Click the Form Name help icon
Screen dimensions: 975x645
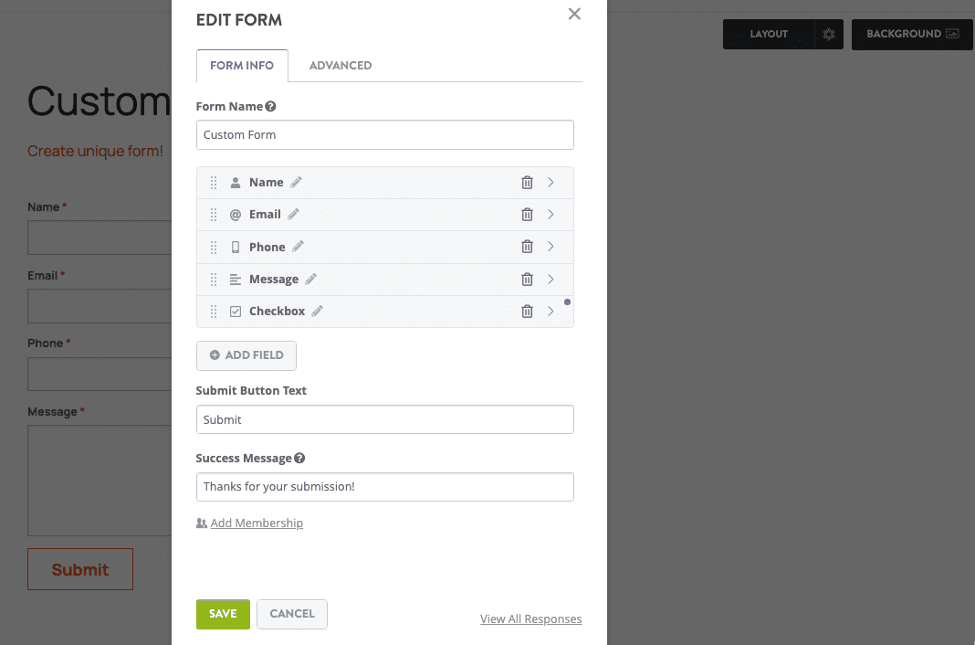[271, 107]
